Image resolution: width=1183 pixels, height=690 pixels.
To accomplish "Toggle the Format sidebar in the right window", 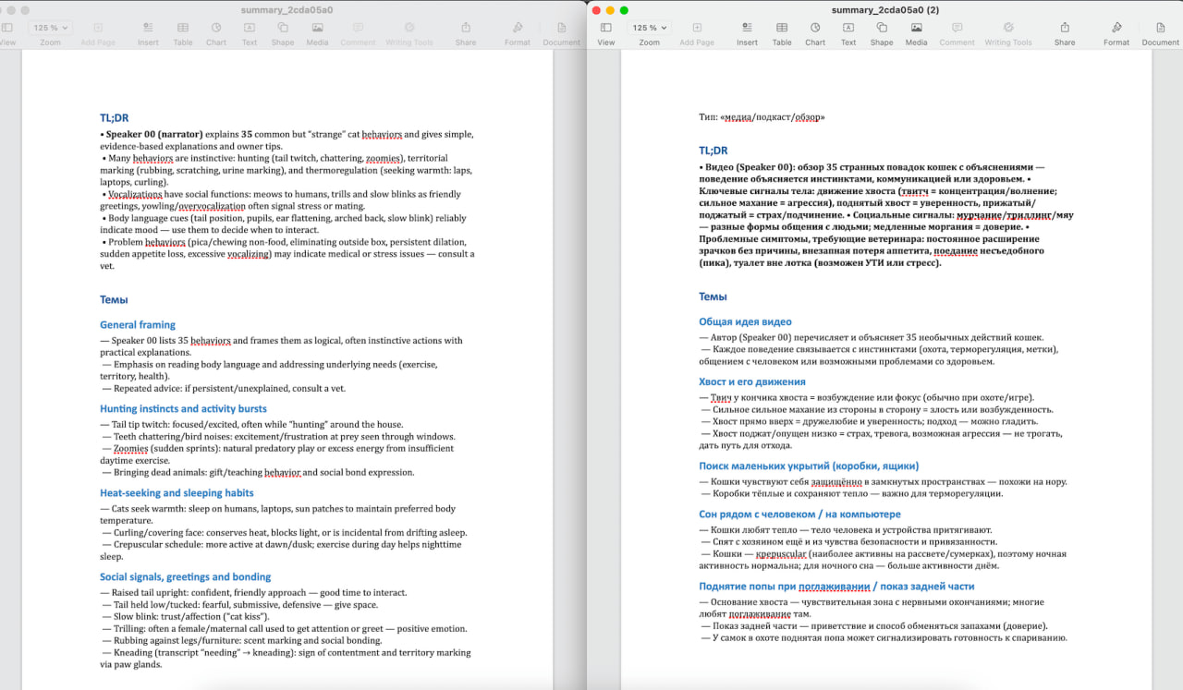I will pos(1116,28).
